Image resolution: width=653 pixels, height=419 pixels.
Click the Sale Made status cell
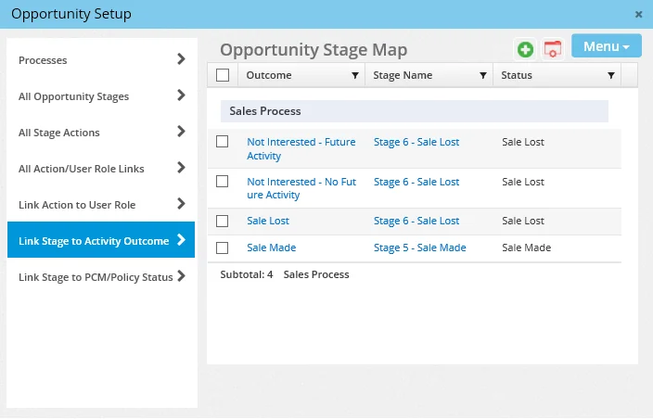[527, 248]
